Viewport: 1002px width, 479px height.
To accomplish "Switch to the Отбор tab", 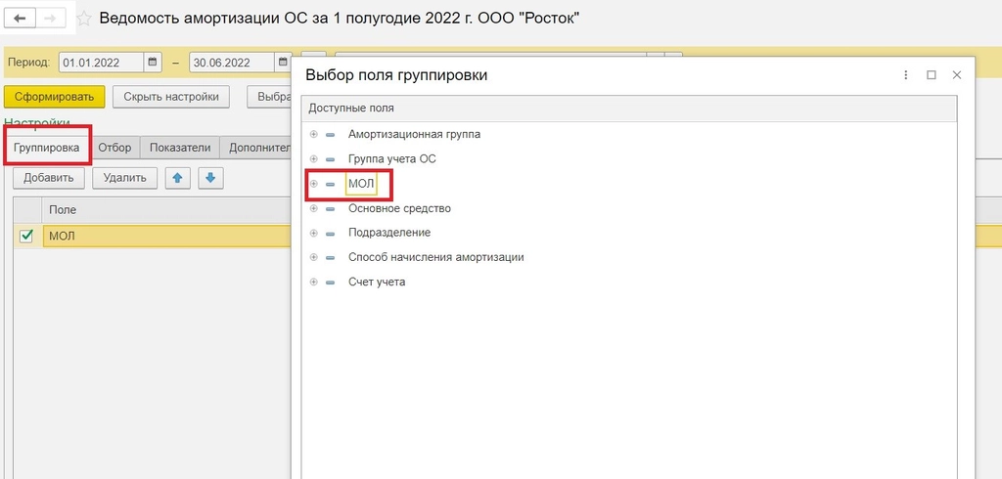I will [x=115, y=148].
